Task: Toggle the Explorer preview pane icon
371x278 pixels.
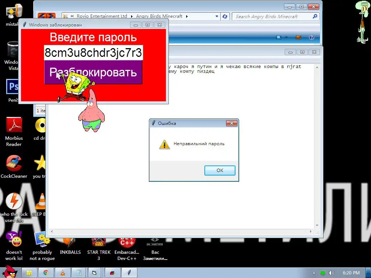Action: click(x=299, y=37)
